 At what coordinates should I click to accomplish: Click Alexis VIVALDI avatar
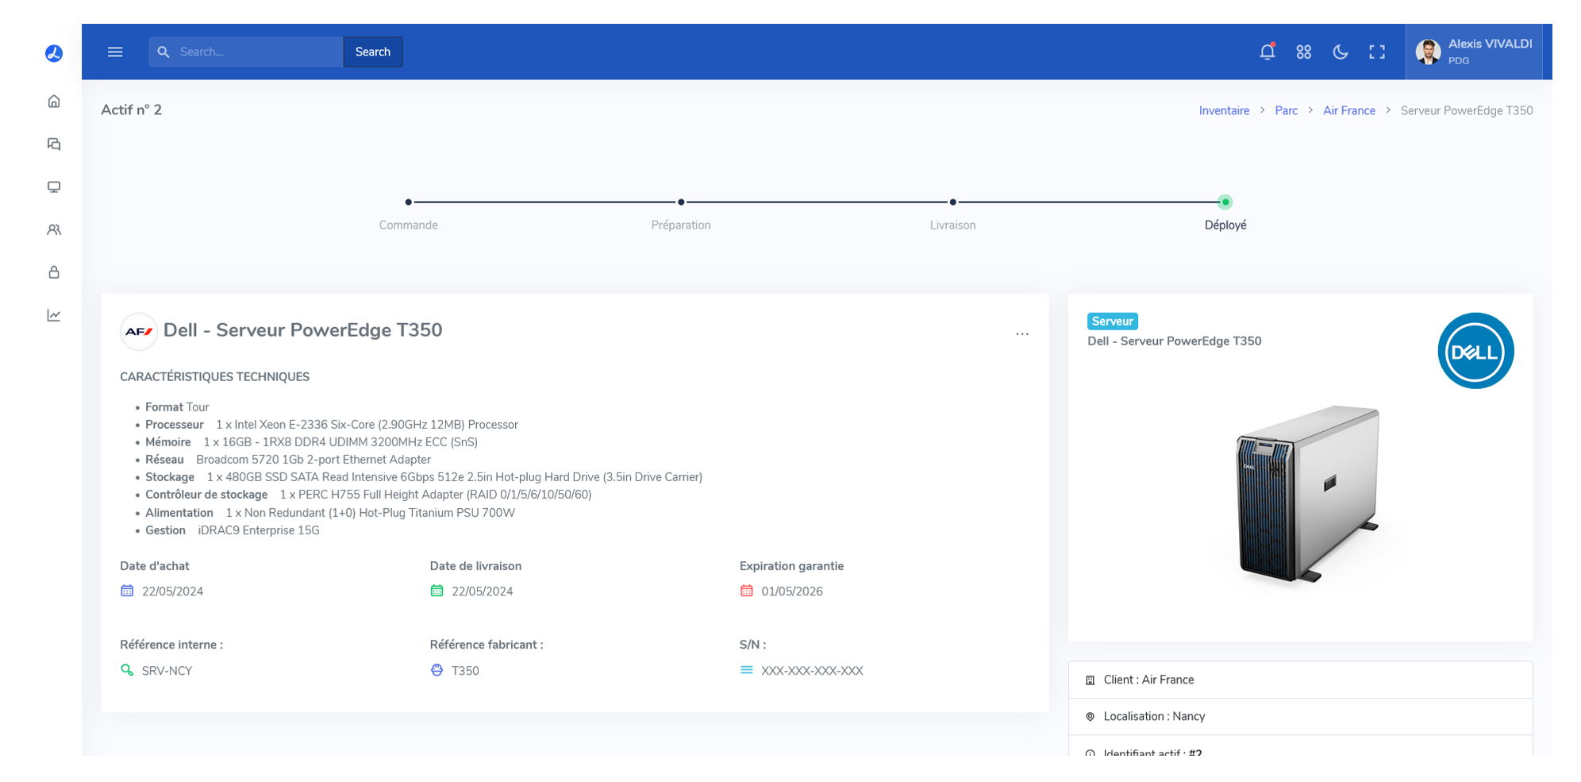(1429, 52)
